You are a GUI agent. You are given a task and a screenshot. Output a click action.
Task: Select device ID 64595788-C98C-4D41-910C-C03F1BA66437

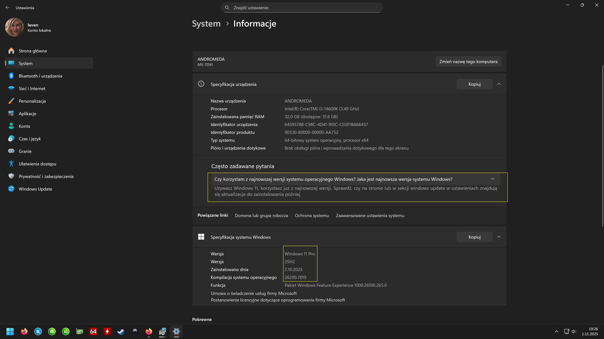(326, 124)
